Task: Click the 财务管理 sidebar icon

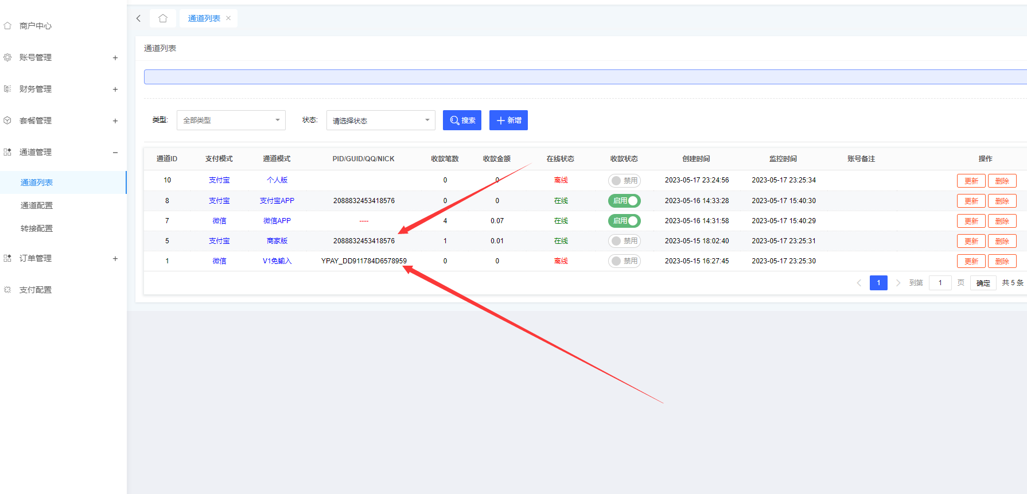Action: pos(7,89)
